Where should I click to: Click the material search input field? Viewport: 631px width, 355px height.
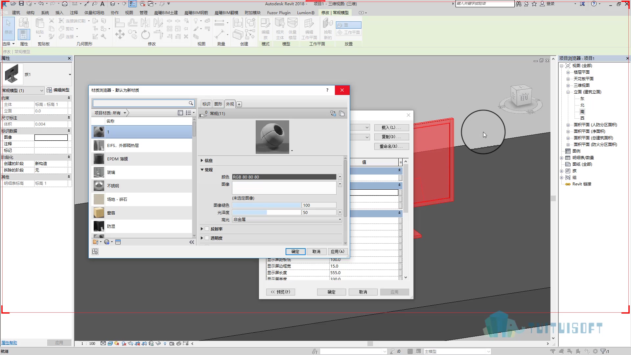140,103
